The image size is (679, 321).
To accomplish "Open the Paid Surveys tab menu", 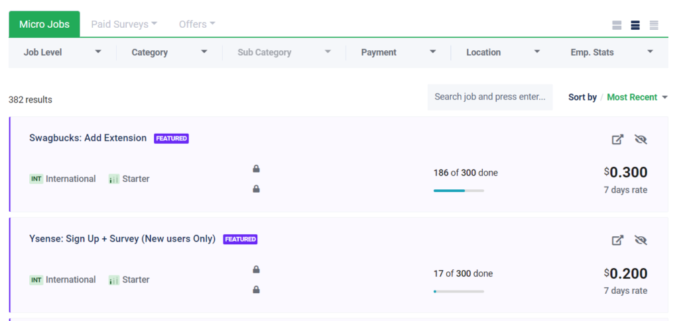I will pyautogui.click(x=124, y=24).
